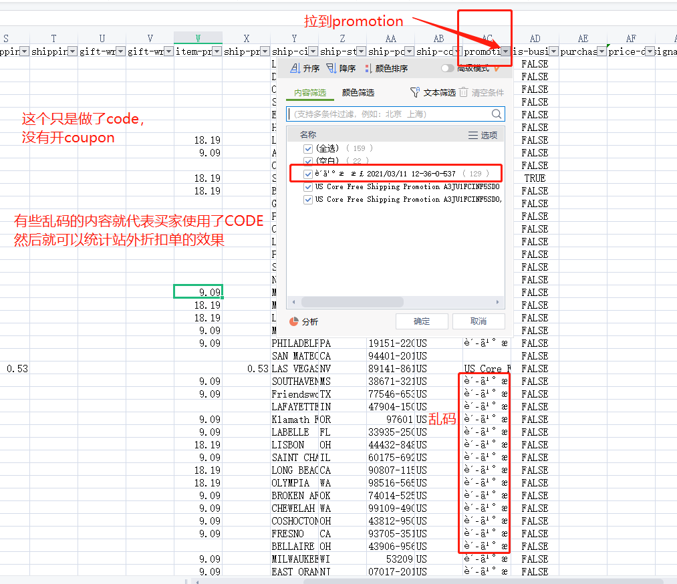
Task: Click the 颜色排序 color sort icon
Action: point(368,68)
